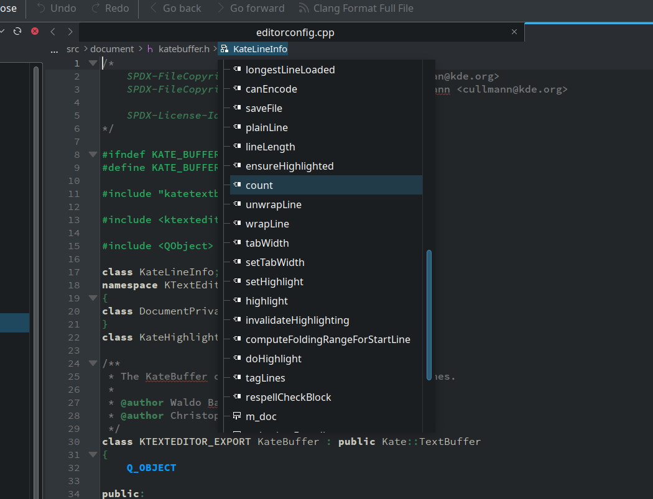Click the Redo toolbar button

(x=110, y=8)
